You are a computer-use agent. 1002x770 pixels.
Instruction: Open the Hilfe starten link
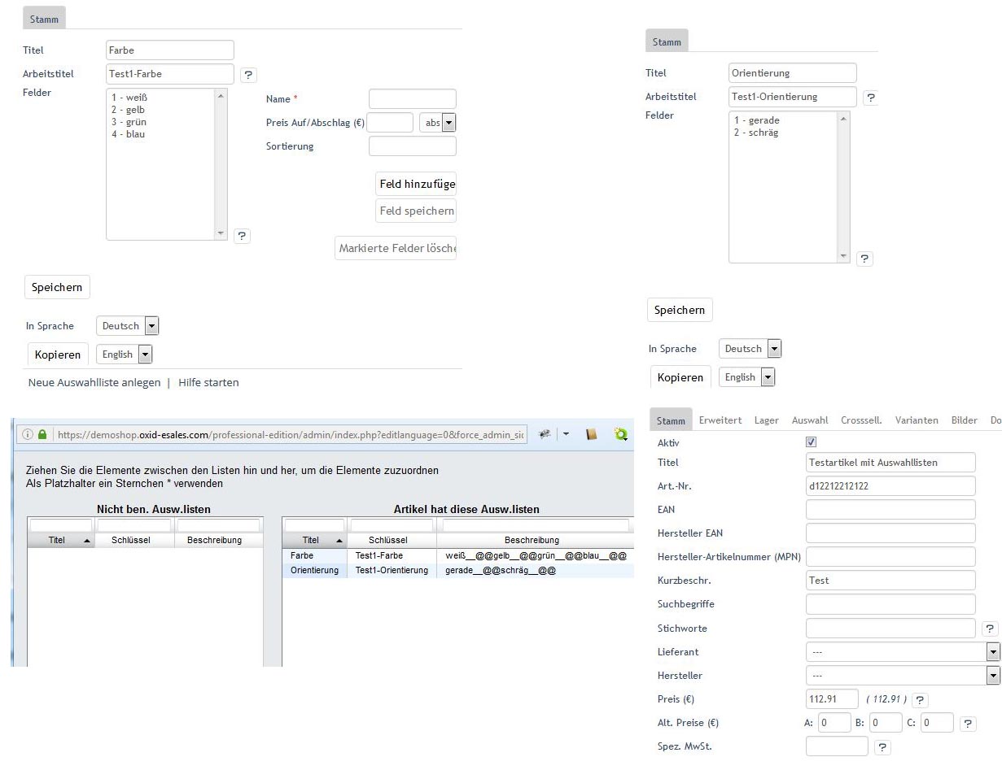tap(208, 382)
